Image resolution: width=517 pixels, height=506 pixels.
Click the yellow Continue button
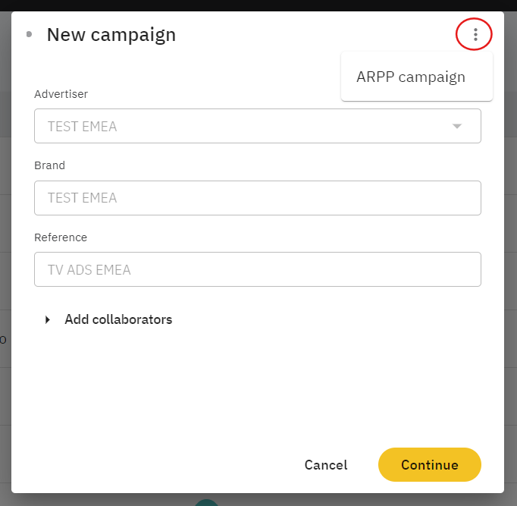point(429,465)
